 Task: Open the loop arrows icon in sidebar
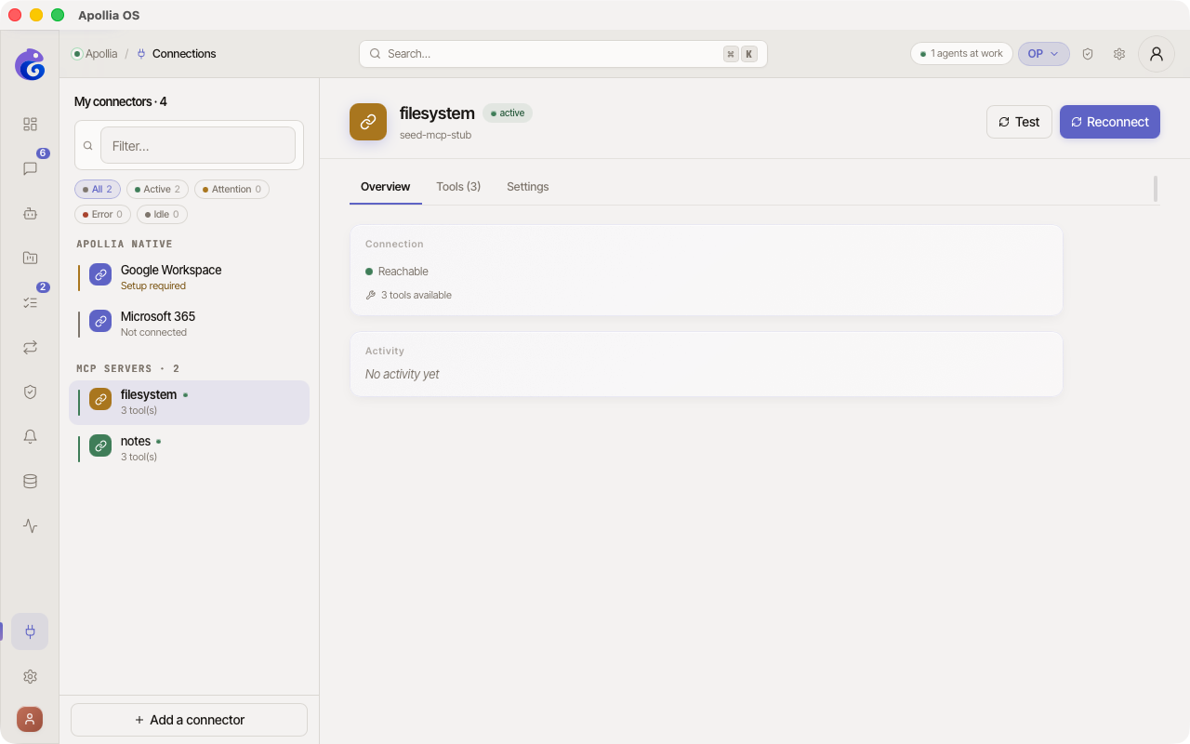click(x=30, y=347)
